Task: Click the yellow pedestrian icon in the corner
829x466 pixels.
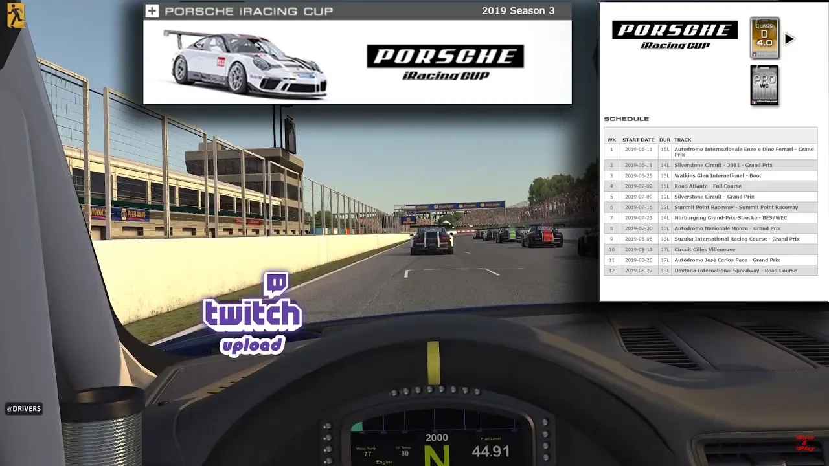Action: (x=16, y=14)
